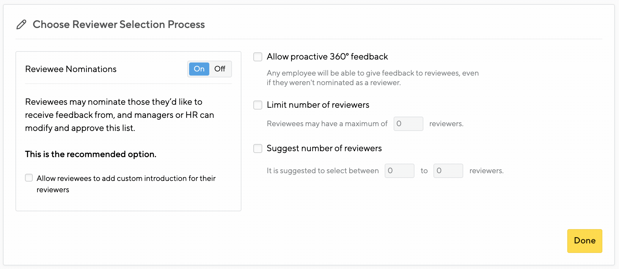This screenshot has width=619, height=269.
Task: Click the Suggest number of reviewers label
Action: point(324,148)
